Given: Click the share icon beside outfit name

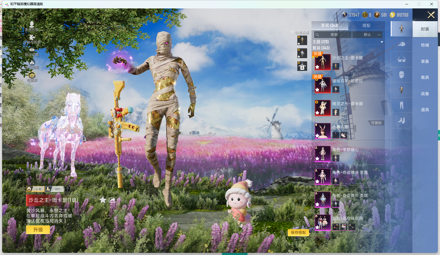Looking at the screenshot, I should [112, 200].
